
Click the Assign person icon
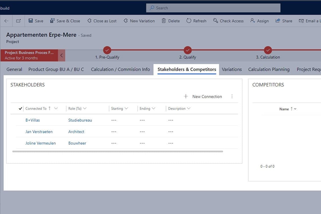[253, 21]
